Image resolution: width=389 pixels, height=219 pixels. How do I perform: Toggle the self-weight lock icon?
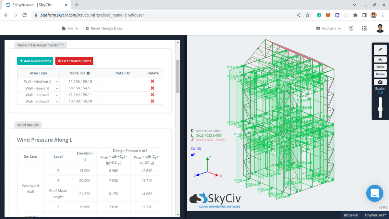click(193, 154)
